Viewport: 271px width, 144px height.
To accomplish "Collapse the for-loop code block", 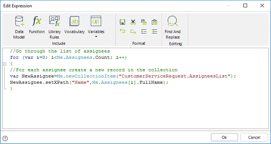I will click(x=5, y=64).
